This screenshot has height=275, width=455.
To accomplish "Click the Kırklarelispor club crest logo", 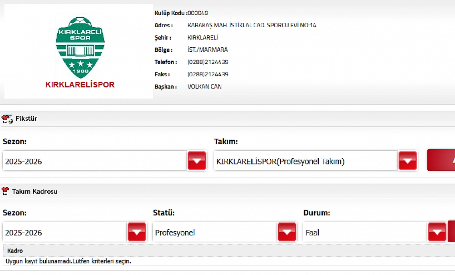I will (80, 47).
